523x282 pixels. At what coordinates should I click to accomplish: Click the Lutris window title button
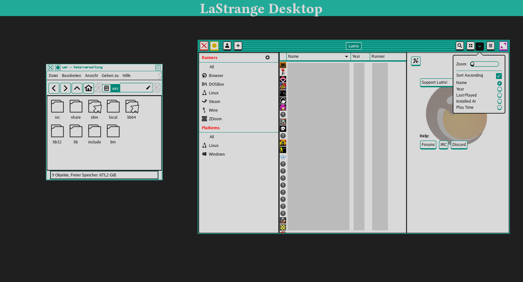point(354,46)
